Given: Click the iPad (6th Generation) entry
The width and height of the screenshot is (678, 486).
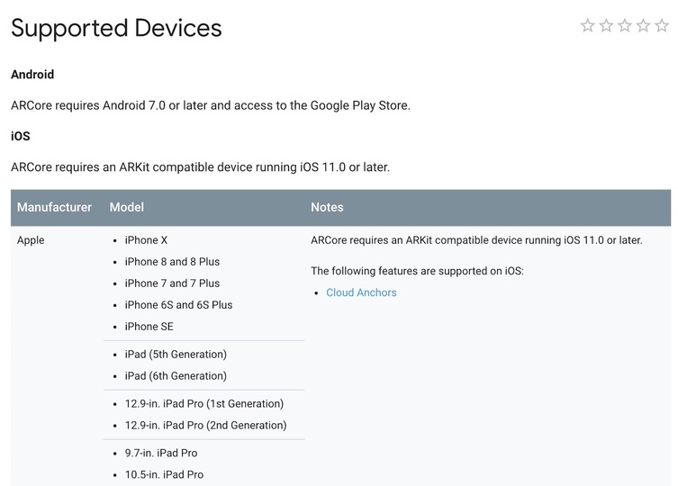Looking at the screenshot, I should [x=176, y=375].
